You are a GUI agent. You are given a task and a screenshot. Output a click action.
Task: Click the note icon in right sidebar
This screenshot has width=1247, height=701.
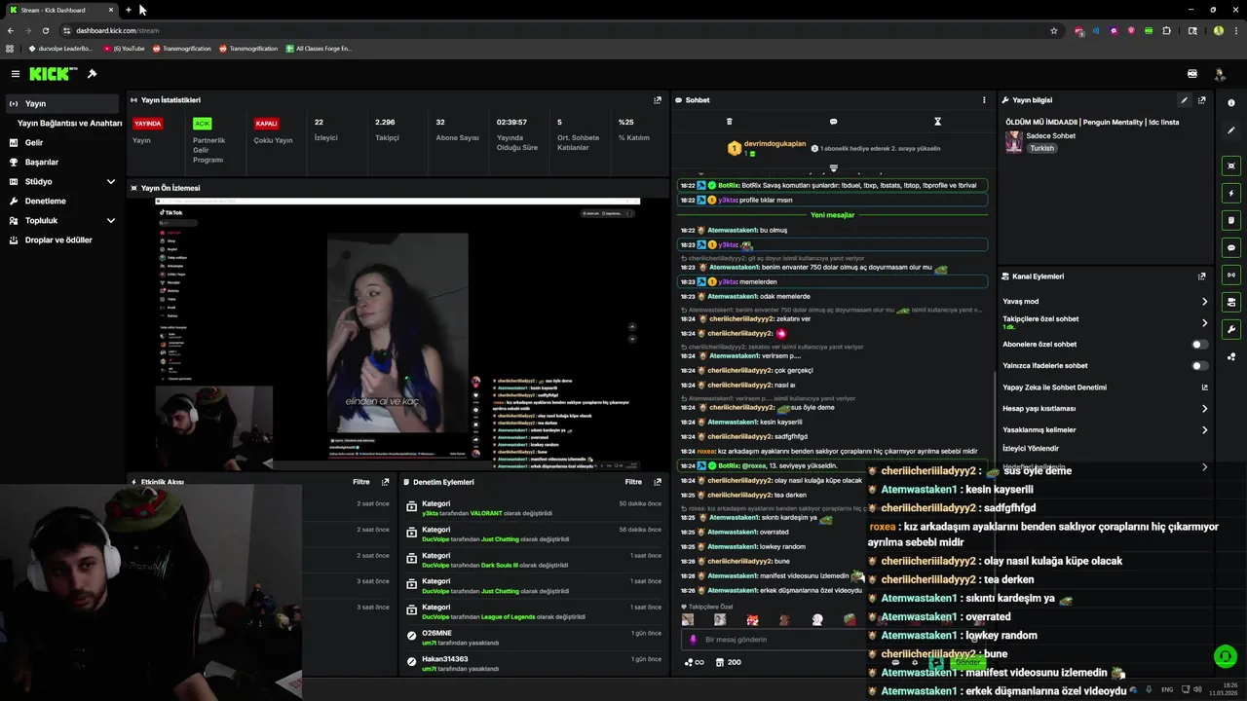[x=1231, y=220]
